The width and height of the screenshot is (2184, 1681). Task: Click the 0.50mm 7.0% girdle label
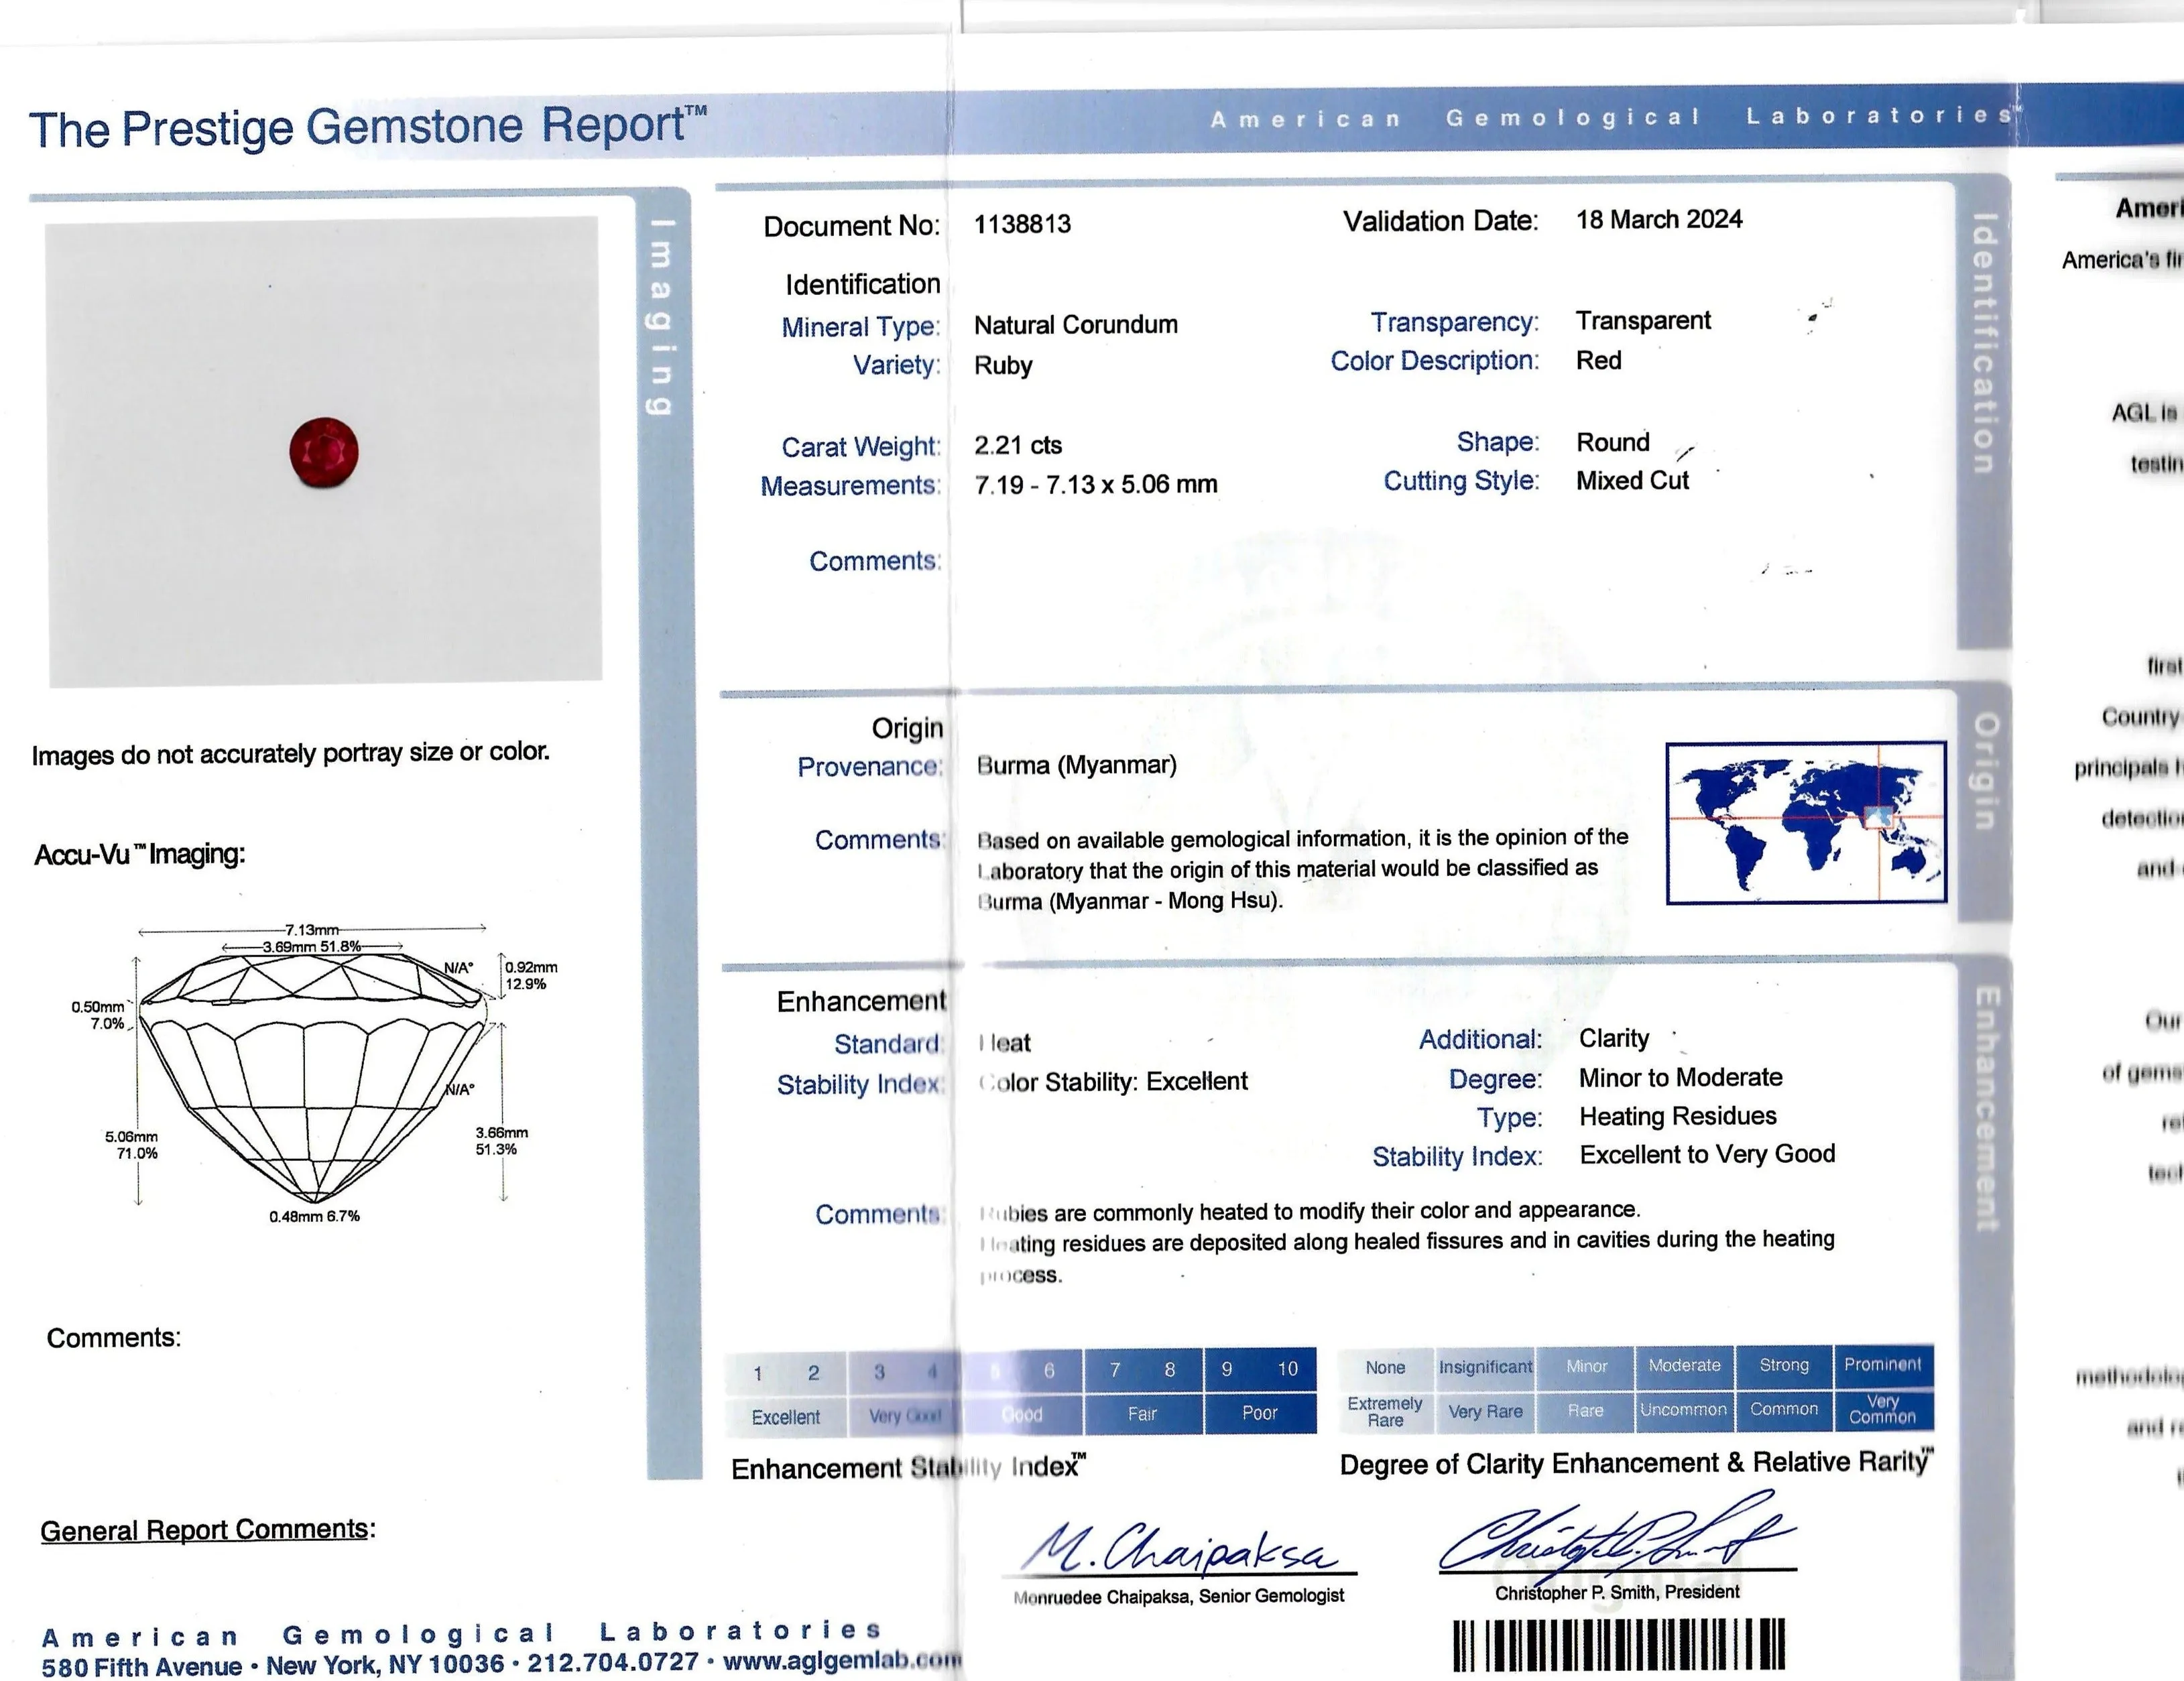tap(98, 1015)
